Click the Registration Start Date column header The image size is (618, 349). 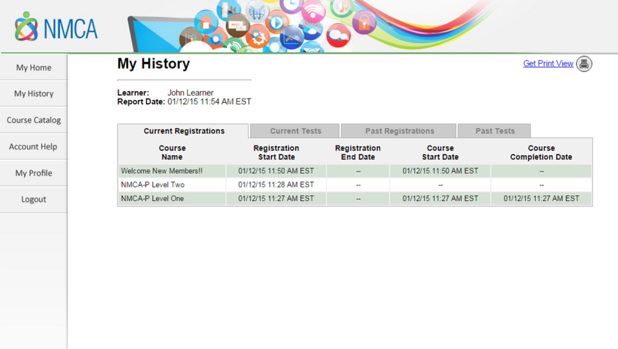[x=276, y=152]
